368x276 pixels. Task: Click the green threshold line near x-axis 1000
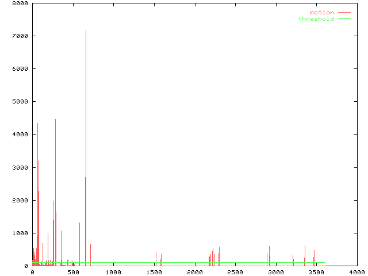113,263
